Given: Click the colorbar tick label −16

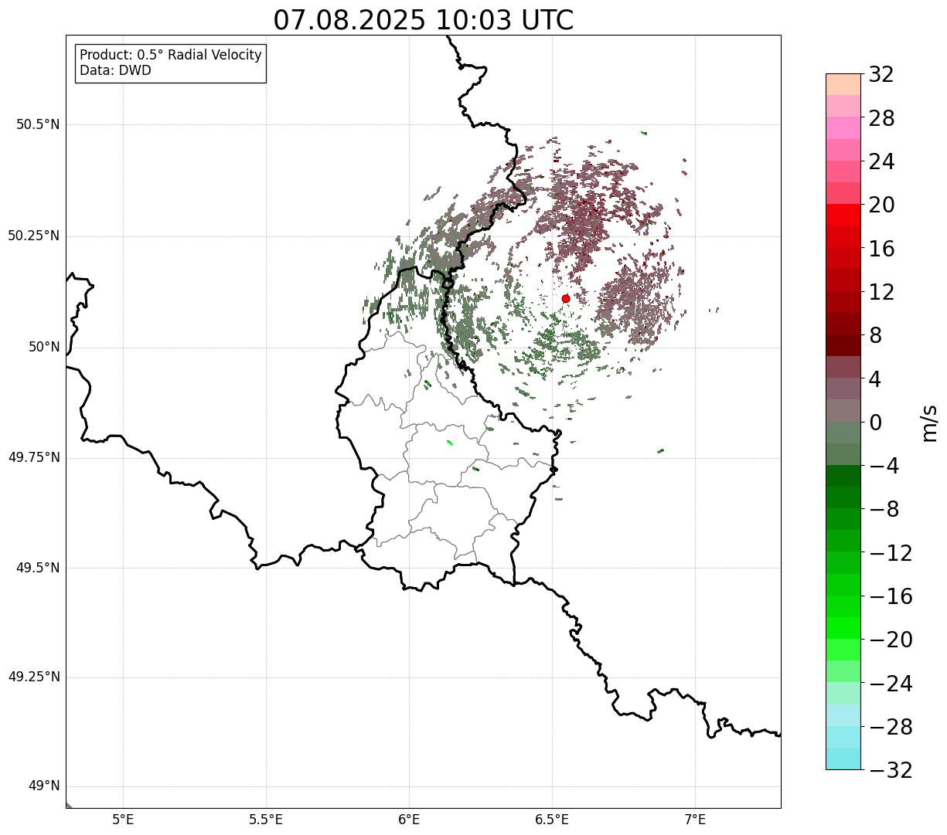Looking at the screenshot, I should click(x=891, y=596).
